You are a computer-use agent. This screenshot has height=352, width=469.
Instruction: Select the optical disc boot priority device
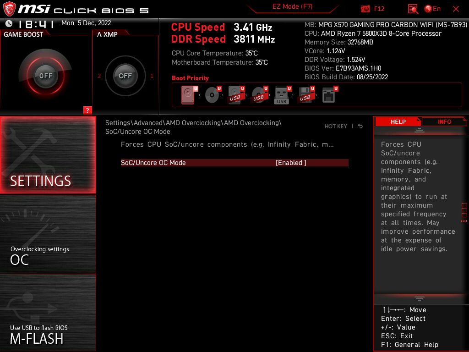click(213, 95)
